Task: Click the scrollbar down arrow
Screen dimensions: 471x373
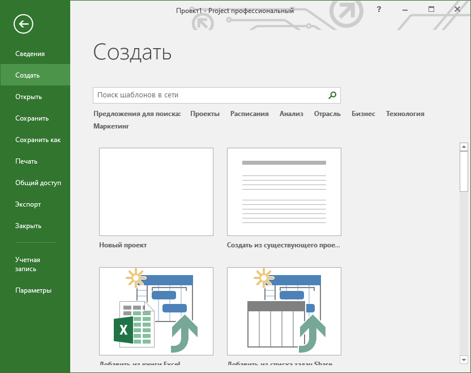Action: coord(464,359)
